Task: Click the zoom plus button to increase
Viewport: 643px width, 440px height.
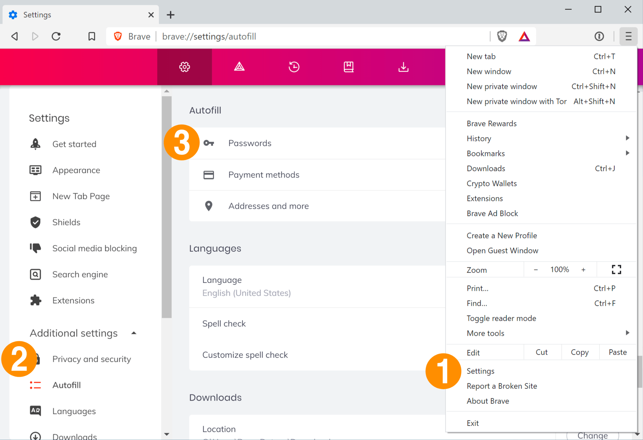Action: click(x=584, y=270)
